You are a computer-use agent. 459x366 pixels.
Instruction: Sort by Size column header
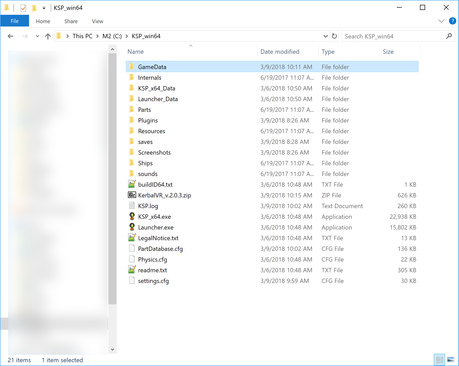pos(400,52)
